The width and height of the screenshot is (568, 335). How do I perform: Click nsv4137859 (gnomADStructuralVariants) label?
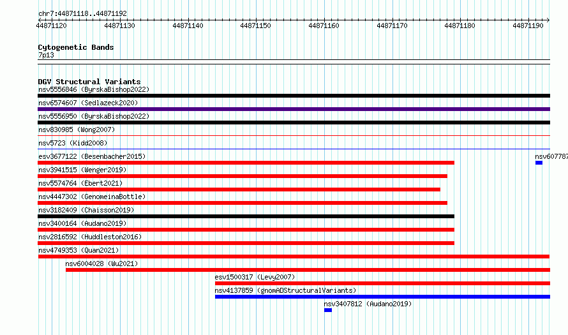pyautogui.click(x=285, y=290)
